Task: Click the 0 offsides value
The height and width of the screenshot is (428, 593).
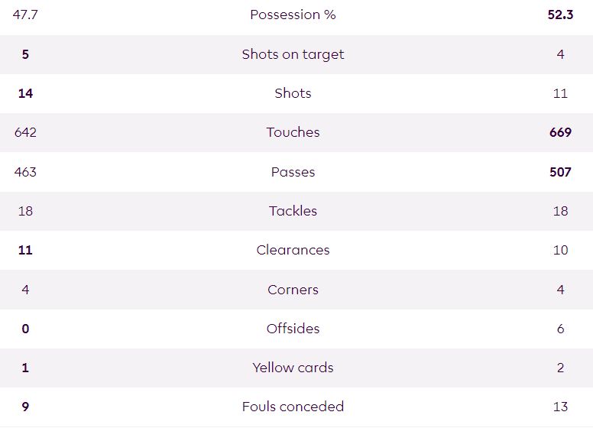Action: pyautogui.click(x=25, y=329)
